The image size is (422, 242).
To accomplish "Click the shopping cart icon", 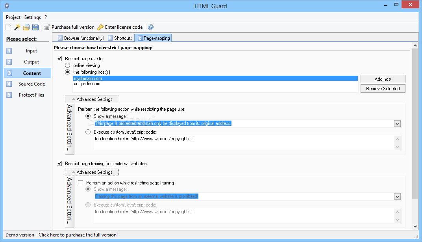I will point(47,27).
